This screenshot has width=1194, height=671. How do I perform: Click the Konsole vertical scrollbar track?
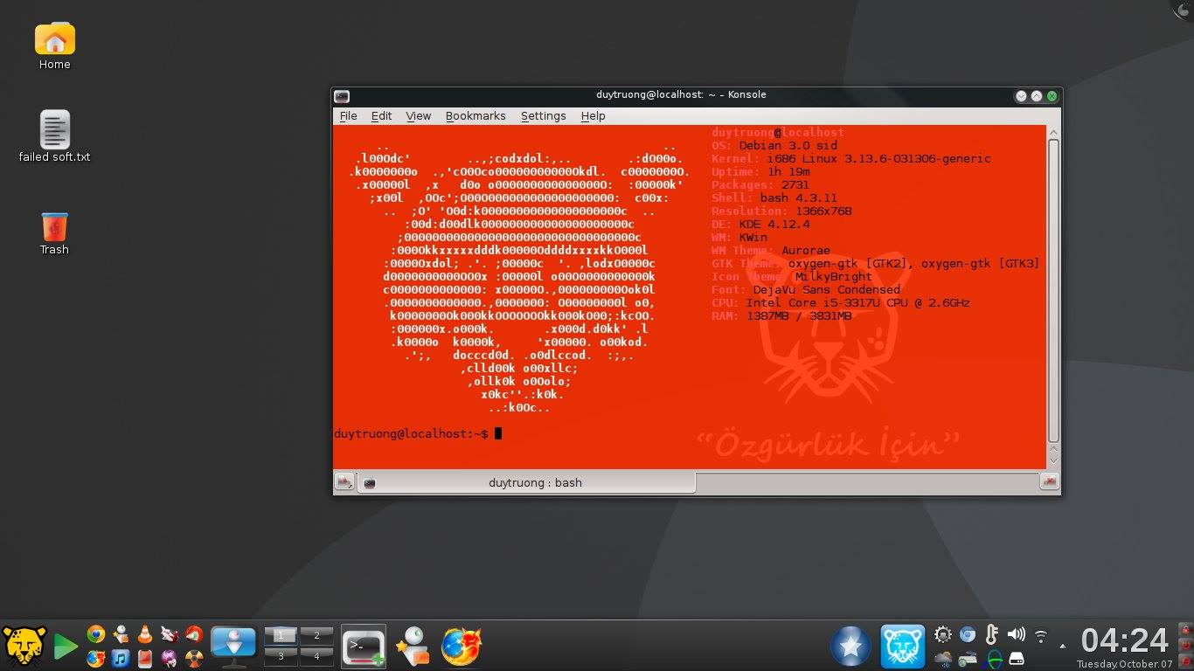tap(1053, 290)
